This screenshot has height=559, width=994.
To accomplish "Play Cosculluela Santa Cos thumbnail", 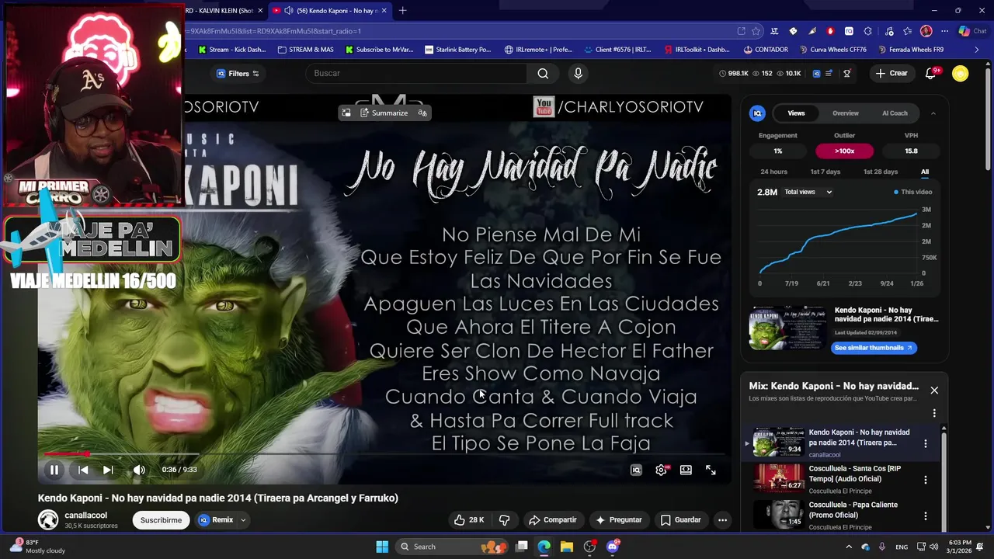I will click(x=779, y=478).
